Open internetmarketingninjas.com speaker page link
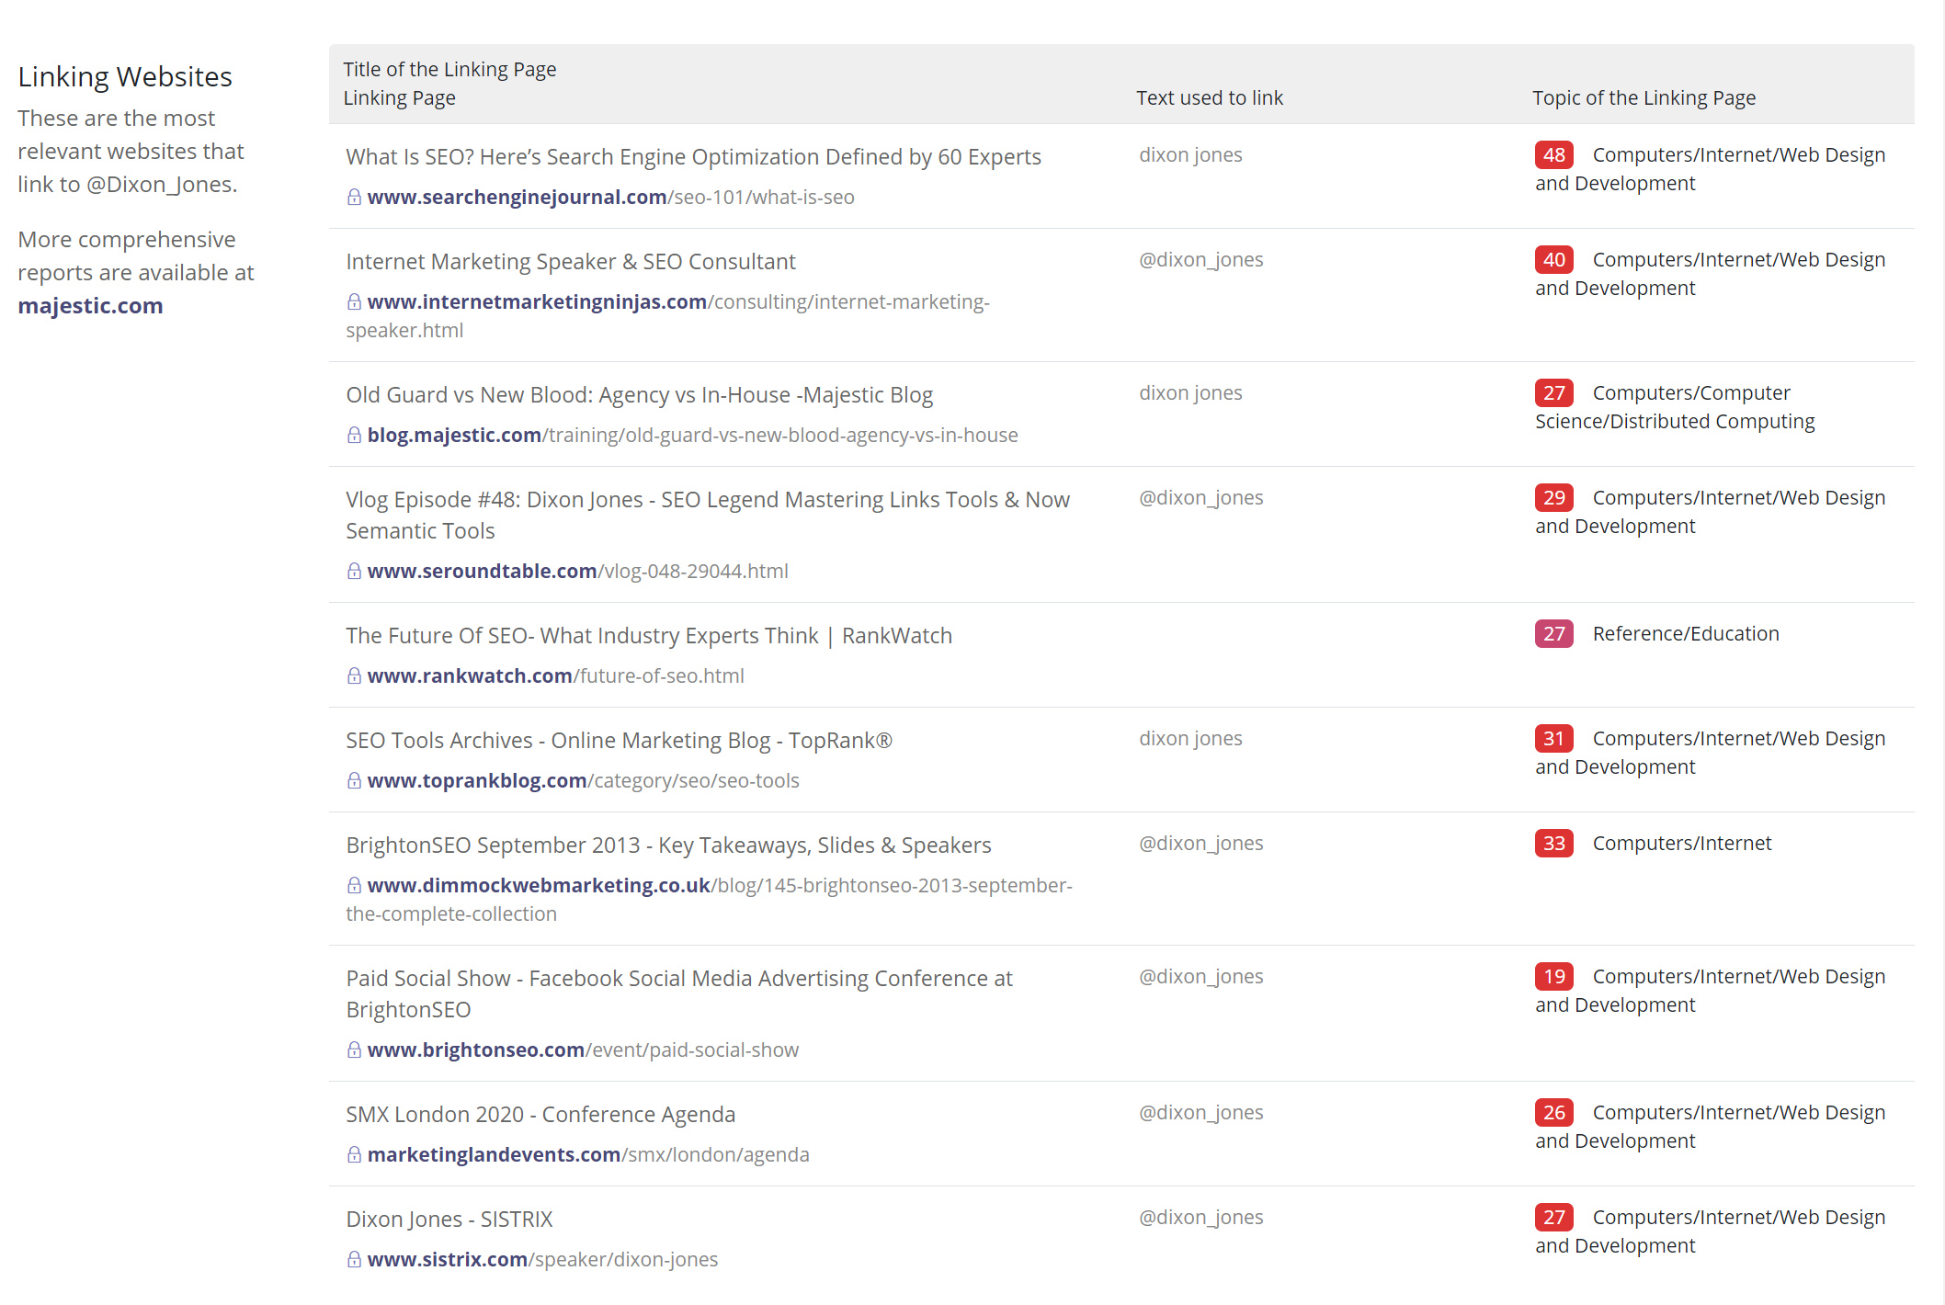The width and height of the screenshot is (1945, 1305). click(668, 315)
